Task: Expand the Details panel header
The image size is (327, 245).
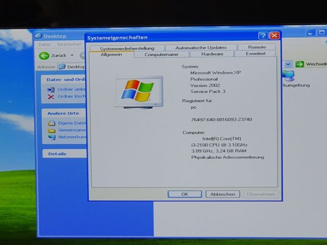Action: pyautogui.click(x=64, y=154)
